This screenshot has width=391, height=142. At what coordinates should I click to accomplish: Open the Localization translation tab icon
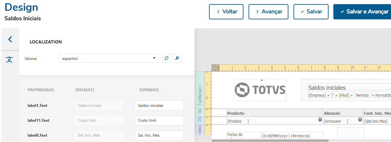(x=10, y=59)
